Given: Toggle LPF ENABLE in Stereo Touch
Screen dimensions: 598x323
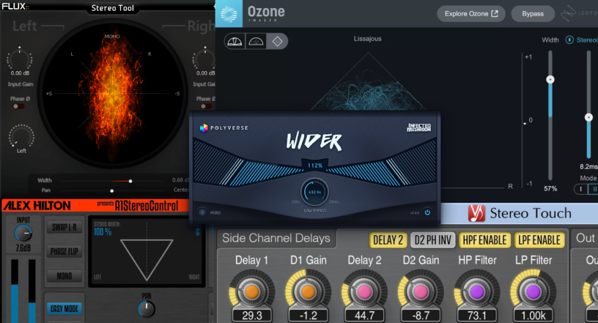Looking at the screenshot, I should click(539, 240).
